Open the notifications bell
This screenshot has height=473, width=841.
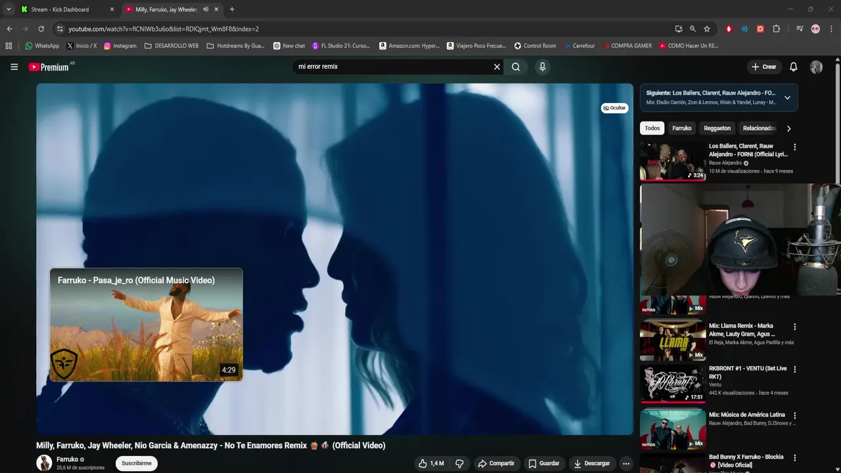click(x=793, y=66)
